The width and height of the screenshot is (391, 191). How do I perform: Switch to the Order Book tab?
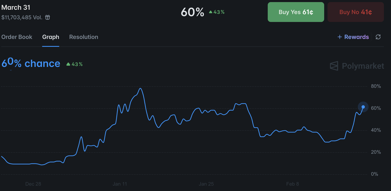(17, 37)
